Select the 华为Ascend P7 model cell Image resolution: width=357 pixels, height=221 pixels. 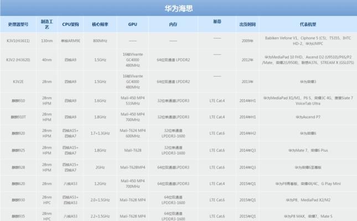(x=308, y=117)
